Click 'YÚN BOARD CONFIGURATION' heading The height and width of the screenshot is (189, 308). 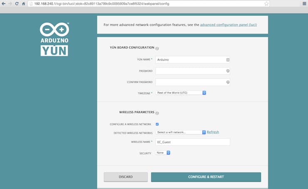[x=132, y=47]
